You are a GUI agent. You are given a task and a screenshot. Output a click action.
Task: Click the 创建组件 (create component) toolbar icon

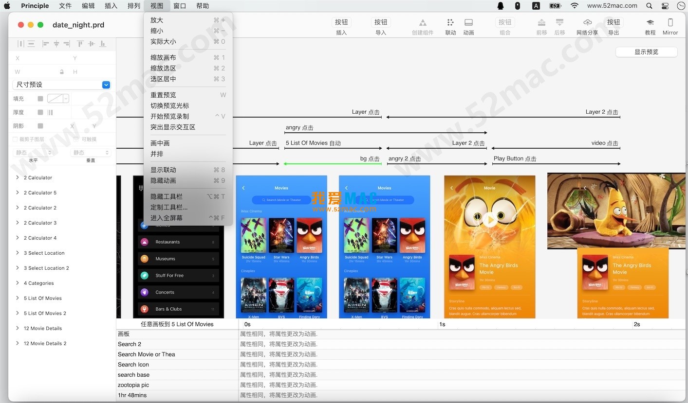(x=423, y=23)
